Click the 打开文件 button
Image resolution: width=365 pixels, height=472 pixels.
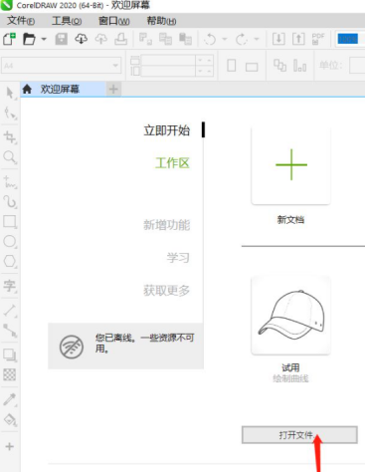coord(299,435)
